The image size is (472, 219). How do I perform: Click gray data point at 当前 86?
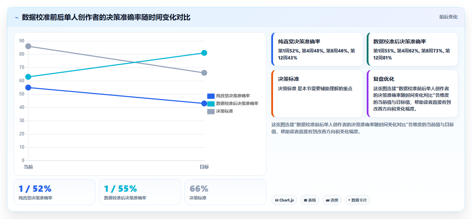point(28,46)
